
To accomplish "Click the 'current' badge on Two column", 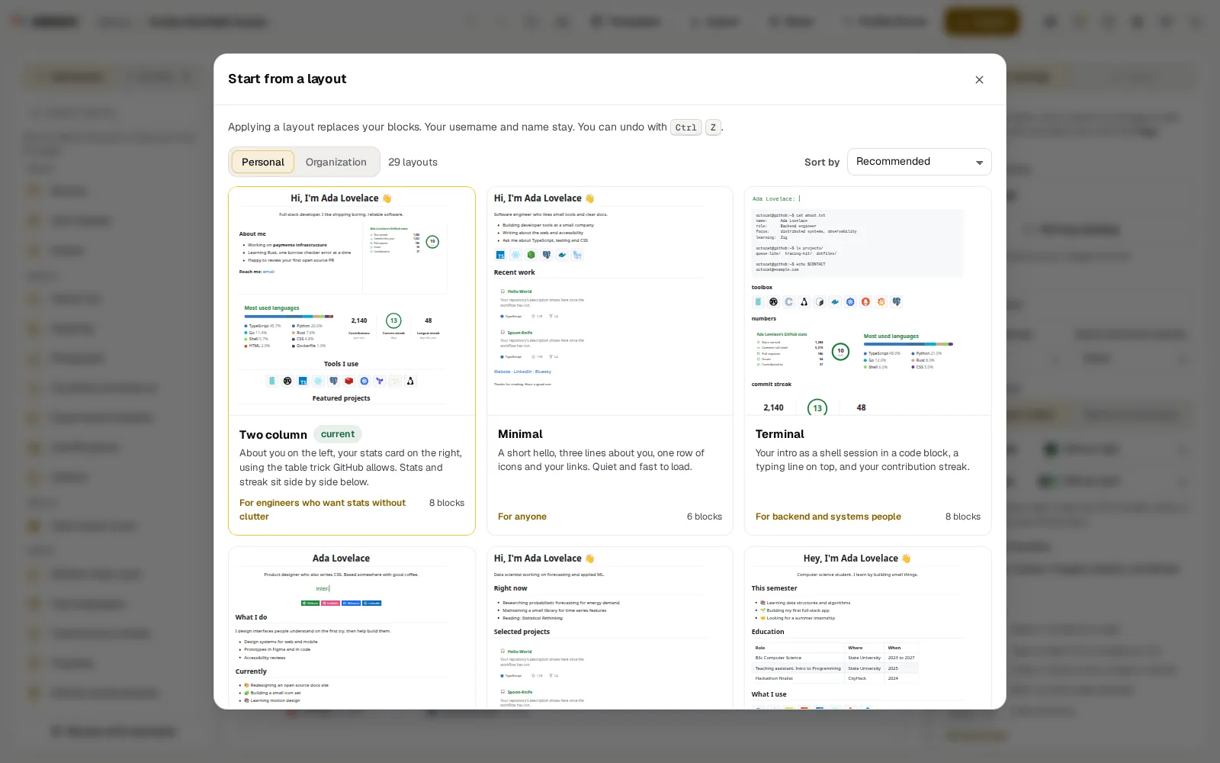I will click(338, 434).
